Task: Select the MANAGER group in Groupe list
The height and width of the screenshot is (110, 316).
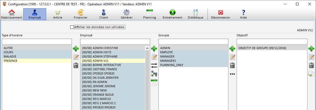Action: click(167, 56)
